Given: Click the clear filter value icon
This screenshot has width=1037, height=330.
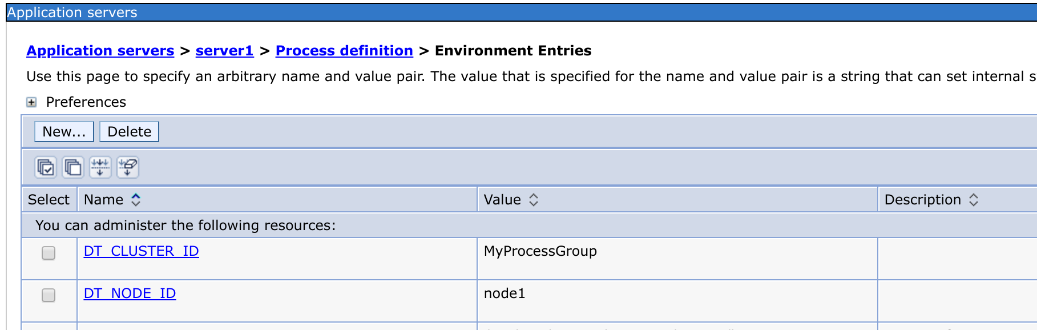Looking at the screenshot, I should 128,167.
